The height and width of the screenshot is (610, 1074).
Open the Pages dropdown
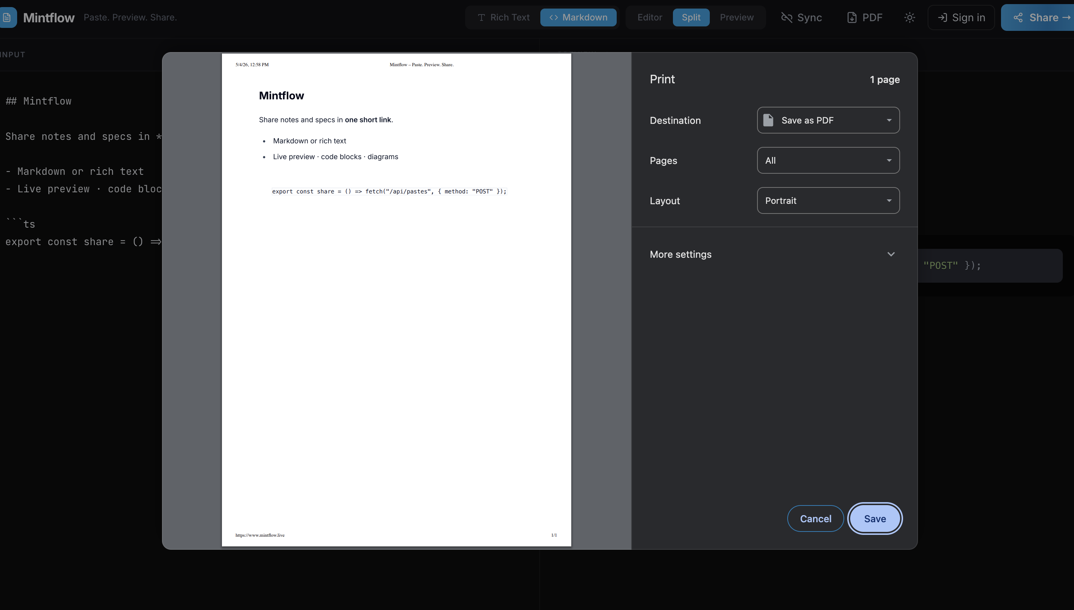click(x=828, y=160)
